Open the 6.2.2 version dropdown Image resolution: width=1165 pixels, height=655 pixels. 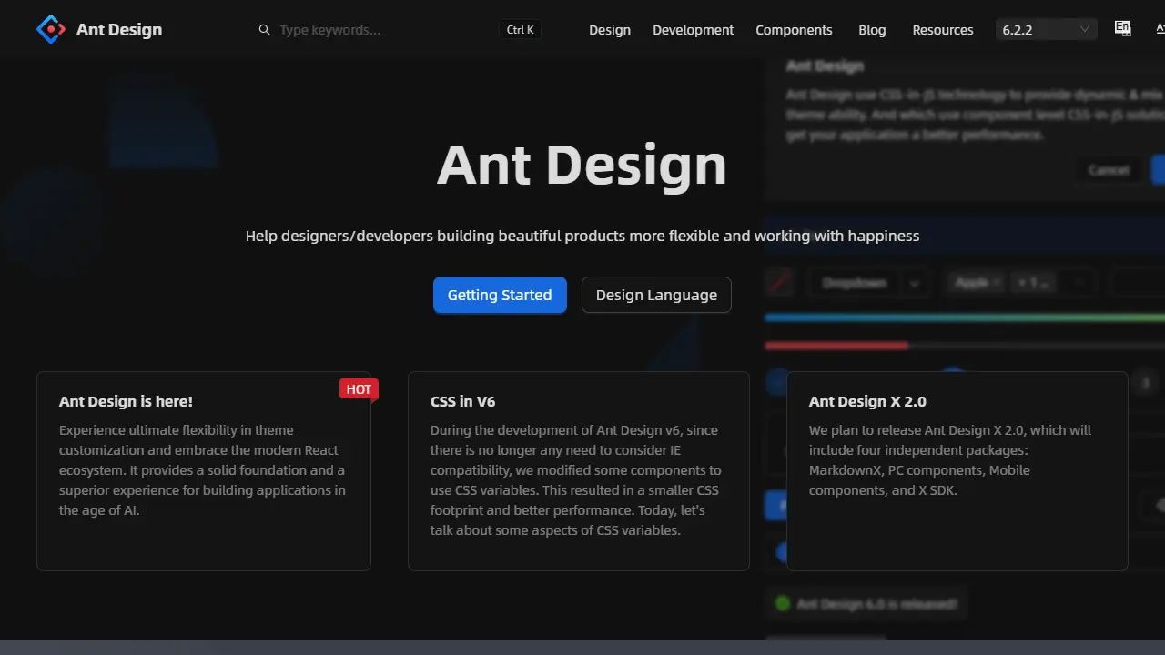coord(1047,29)
